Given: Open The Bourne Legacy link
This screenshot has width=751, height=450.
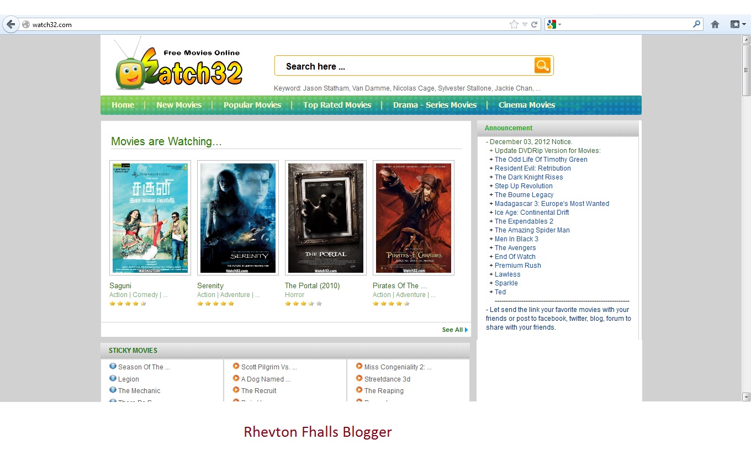Looking at the screenshot, I should (524, 195).
